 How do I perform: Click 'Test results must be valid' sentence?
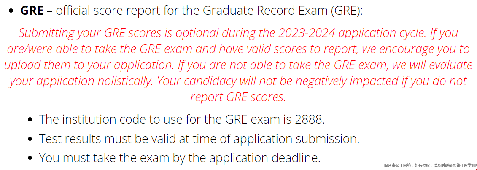[199, 139]
